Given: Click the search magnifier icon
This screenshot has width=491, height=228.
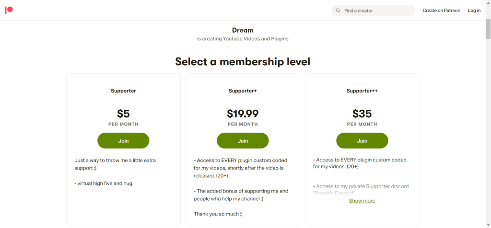Looking at the screenshot, I should click(x=338, y=11).
